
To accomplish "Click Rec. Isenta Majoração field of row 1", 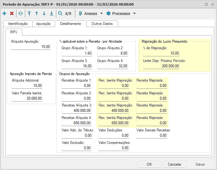I will 113,86.
